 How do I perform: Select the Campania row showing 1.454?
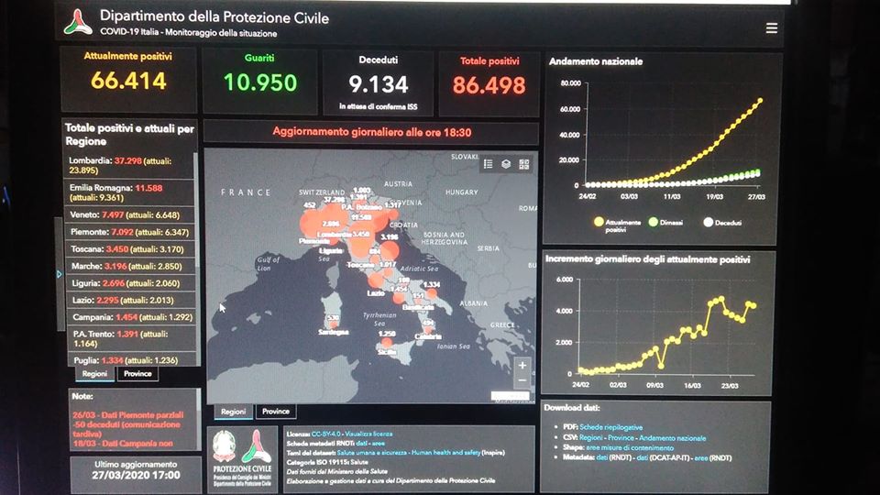tap(130, 317)
